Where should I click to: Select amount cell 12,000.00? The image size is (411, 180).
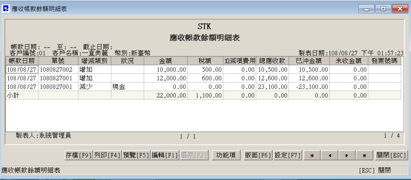click(x=166, y=78)
